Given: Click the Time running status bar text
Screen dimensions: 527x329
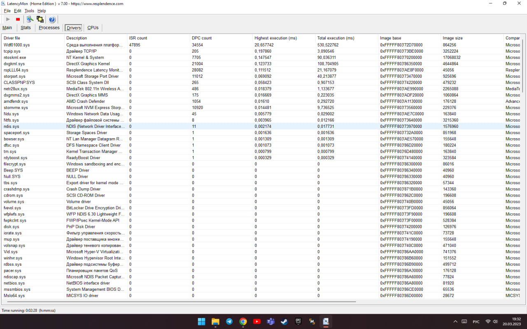Looking at the screenshot, I should tap(28, 310).
